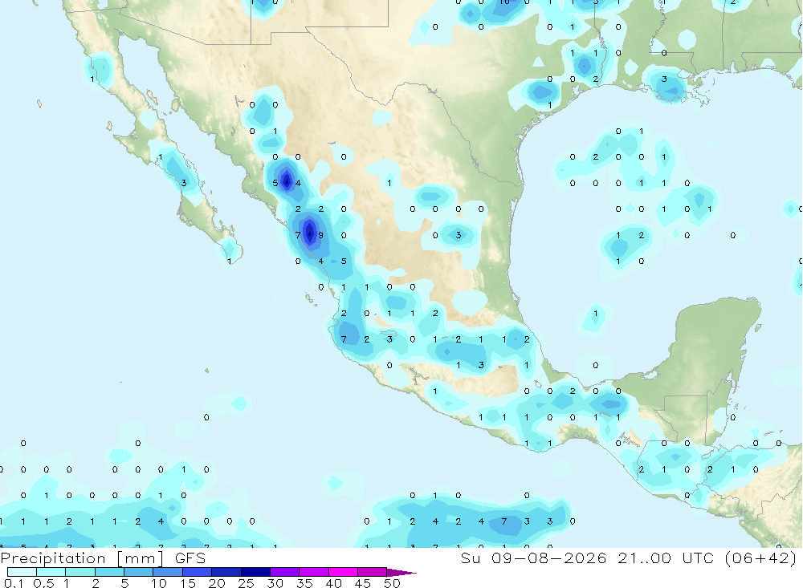Choose the 5–10 mm legend swatch

pos(139,572)
